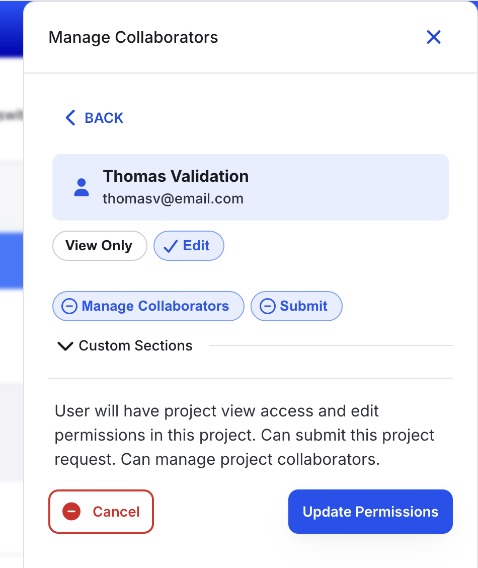Click the Manage Collaborators dialog title
Screen dimensions: 478x568
click(x=133, y=37)
